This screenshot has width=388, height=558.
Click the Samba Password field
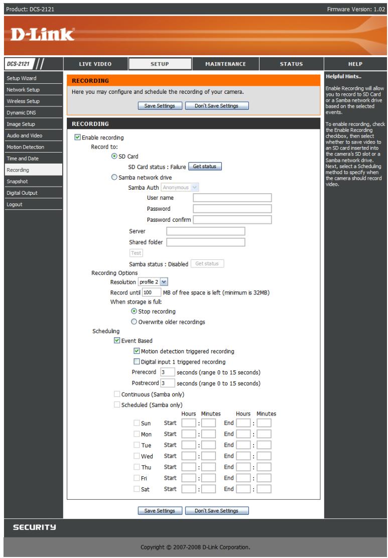click(x=232, y=209)
